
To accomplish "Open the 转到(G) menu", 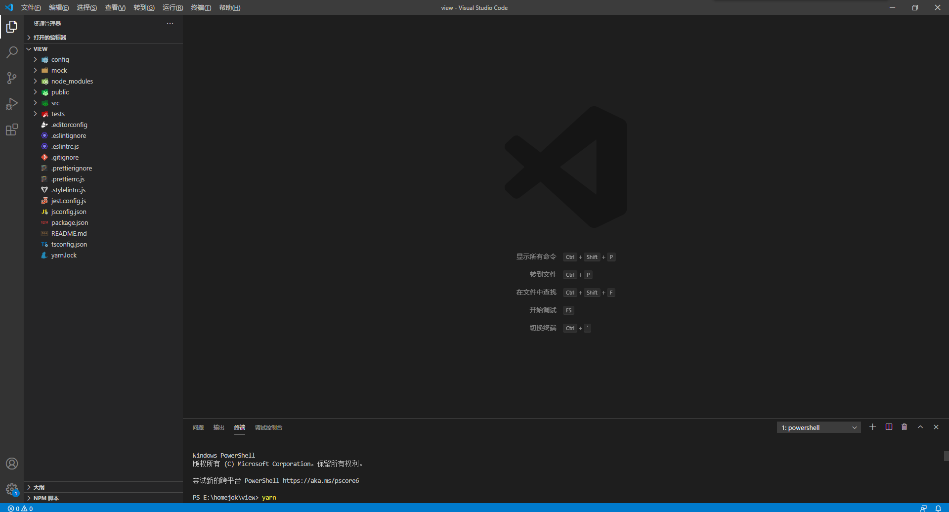I will pos(144,7).
